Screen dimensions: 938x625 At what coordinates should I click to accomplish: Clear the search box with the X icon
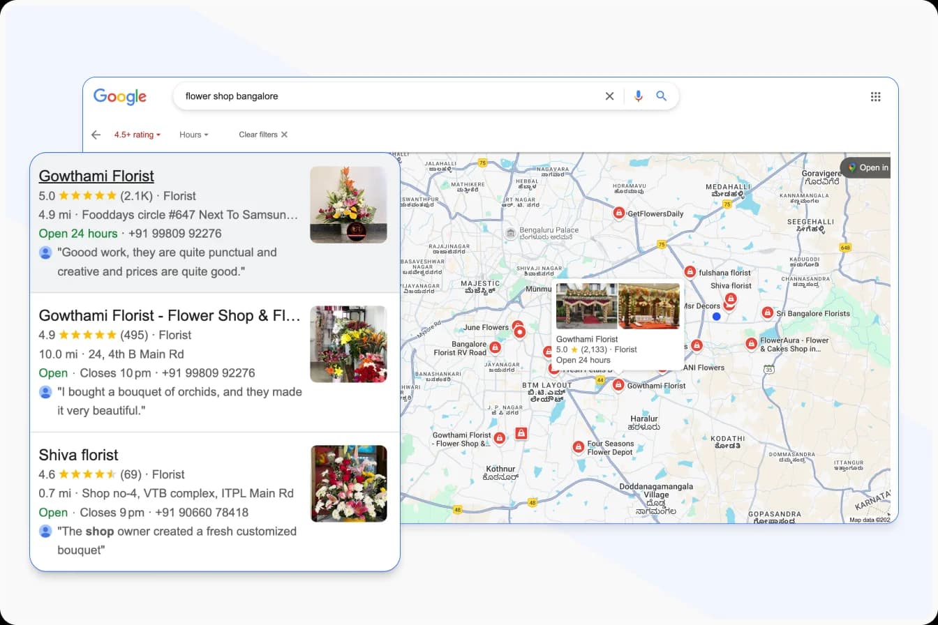pyautogui.click(x=609, y=96)
